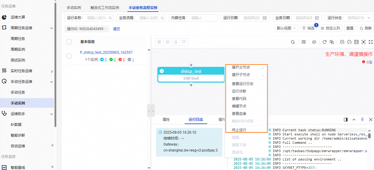Switch to the 触发式工作流实例 tab

(105, 8)
